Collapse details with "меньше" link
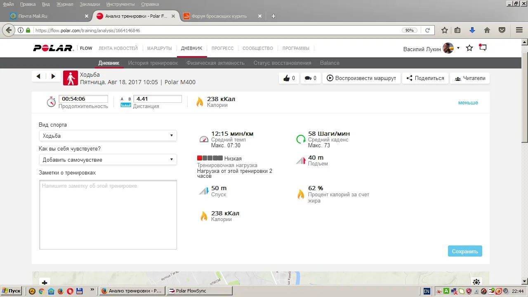 (468, 103)
